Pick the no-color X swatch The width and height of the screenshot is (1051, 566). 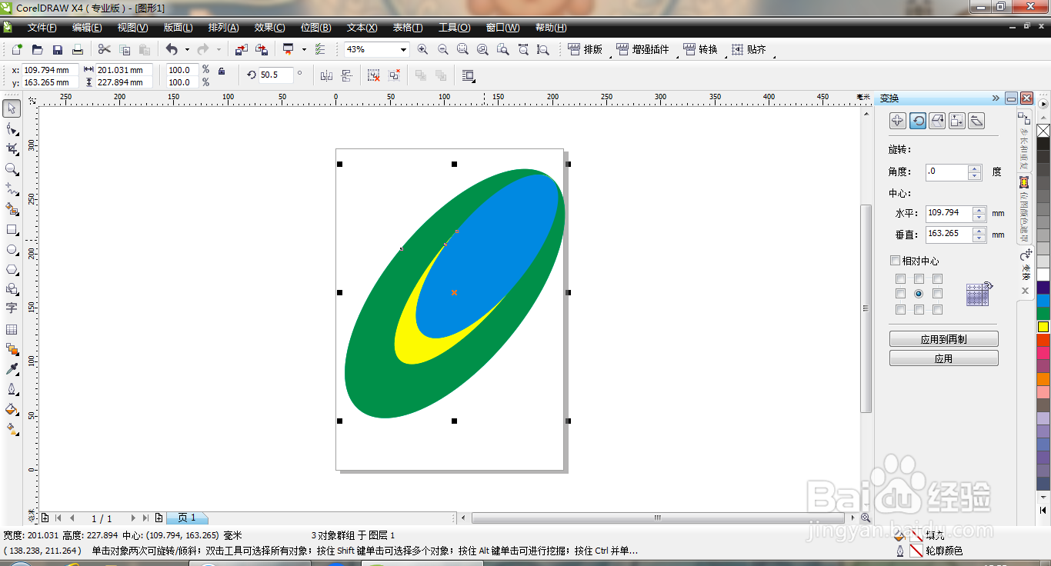point(1043,131)
